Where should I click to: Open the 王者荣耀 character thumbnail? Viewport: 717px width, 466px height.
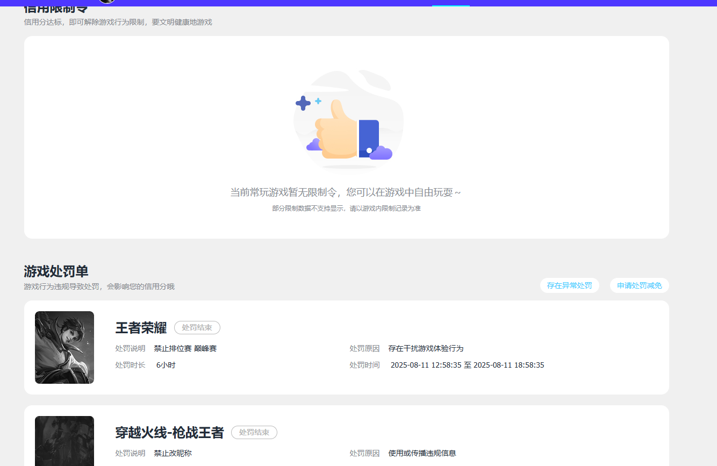pos(64,347)
